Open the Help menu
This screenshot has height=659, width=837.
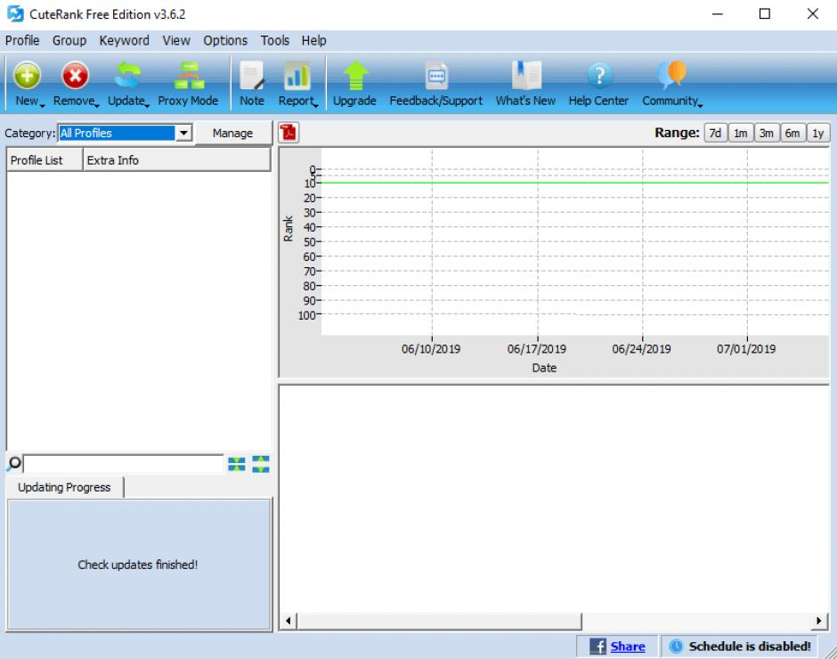313,41
